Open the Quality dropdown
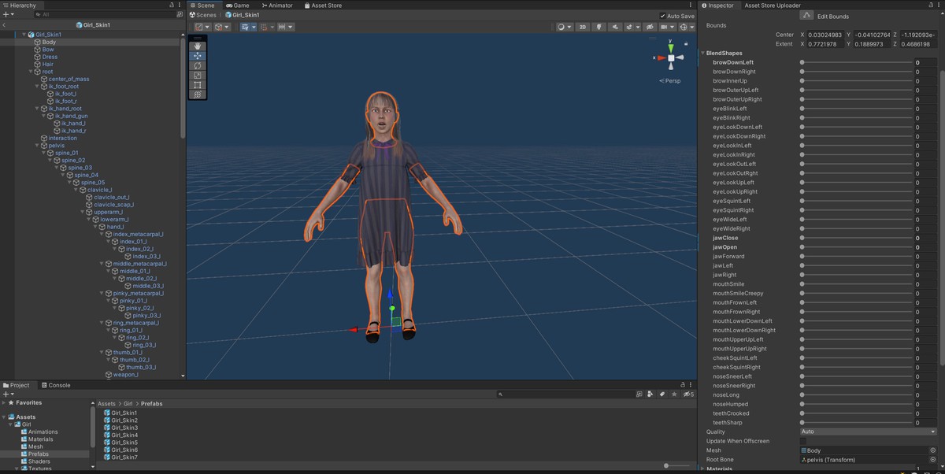Image resolution: width=945 pixels, height=474 pixels. pos(868,431)
